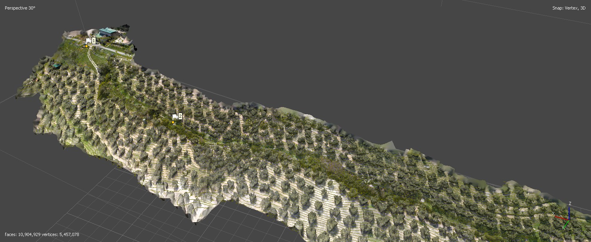This screenshot has height=242, width=591.
Task: Click the black artifact at the model's edge
Action: [135, 49]
